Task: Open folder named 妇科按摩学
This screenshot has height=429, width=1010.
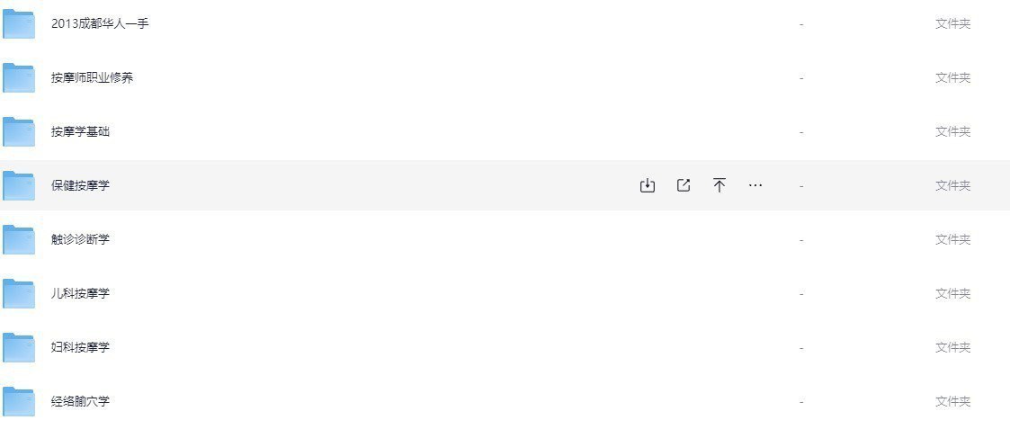Action: 81,347
